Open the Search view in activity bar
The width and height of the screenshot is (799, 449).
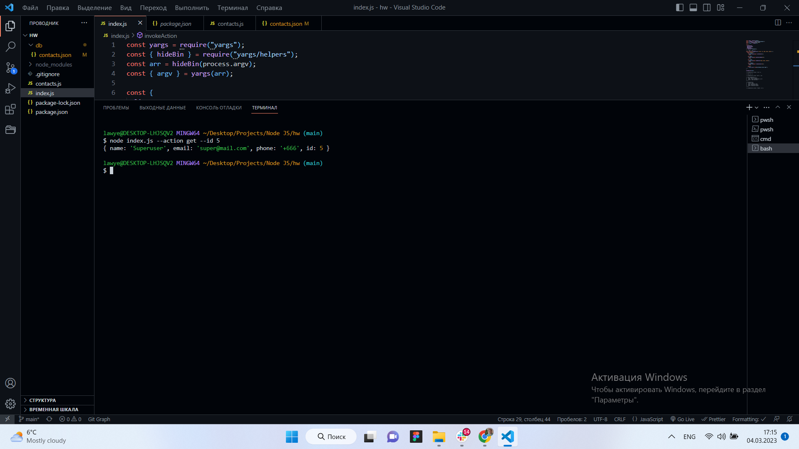click(10, 47)
